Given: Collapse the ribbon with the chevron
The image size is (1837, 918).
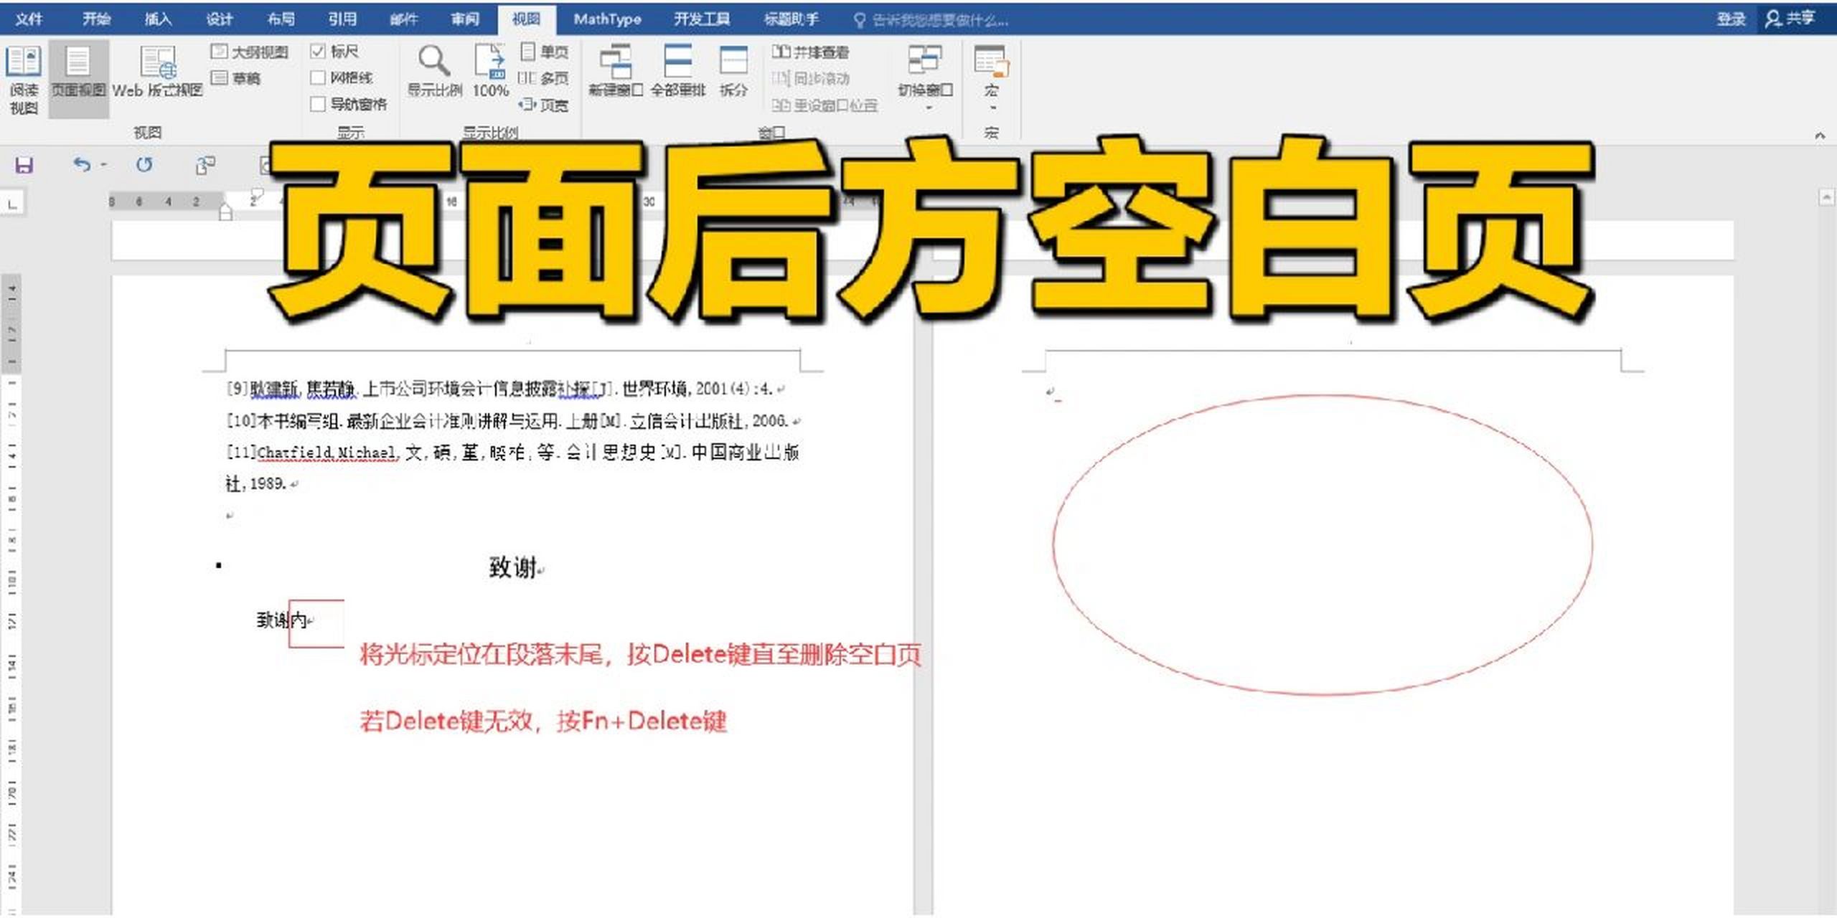Looking at the screenshot, I should tap(1820, 135).
